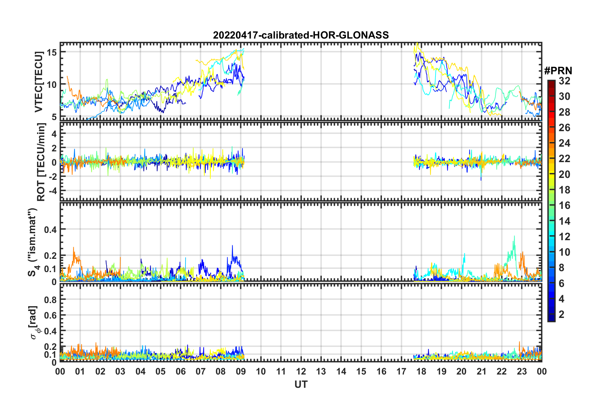Click sigma phi tick label 0.8
The image size is (602, 402).
point(50,300)
